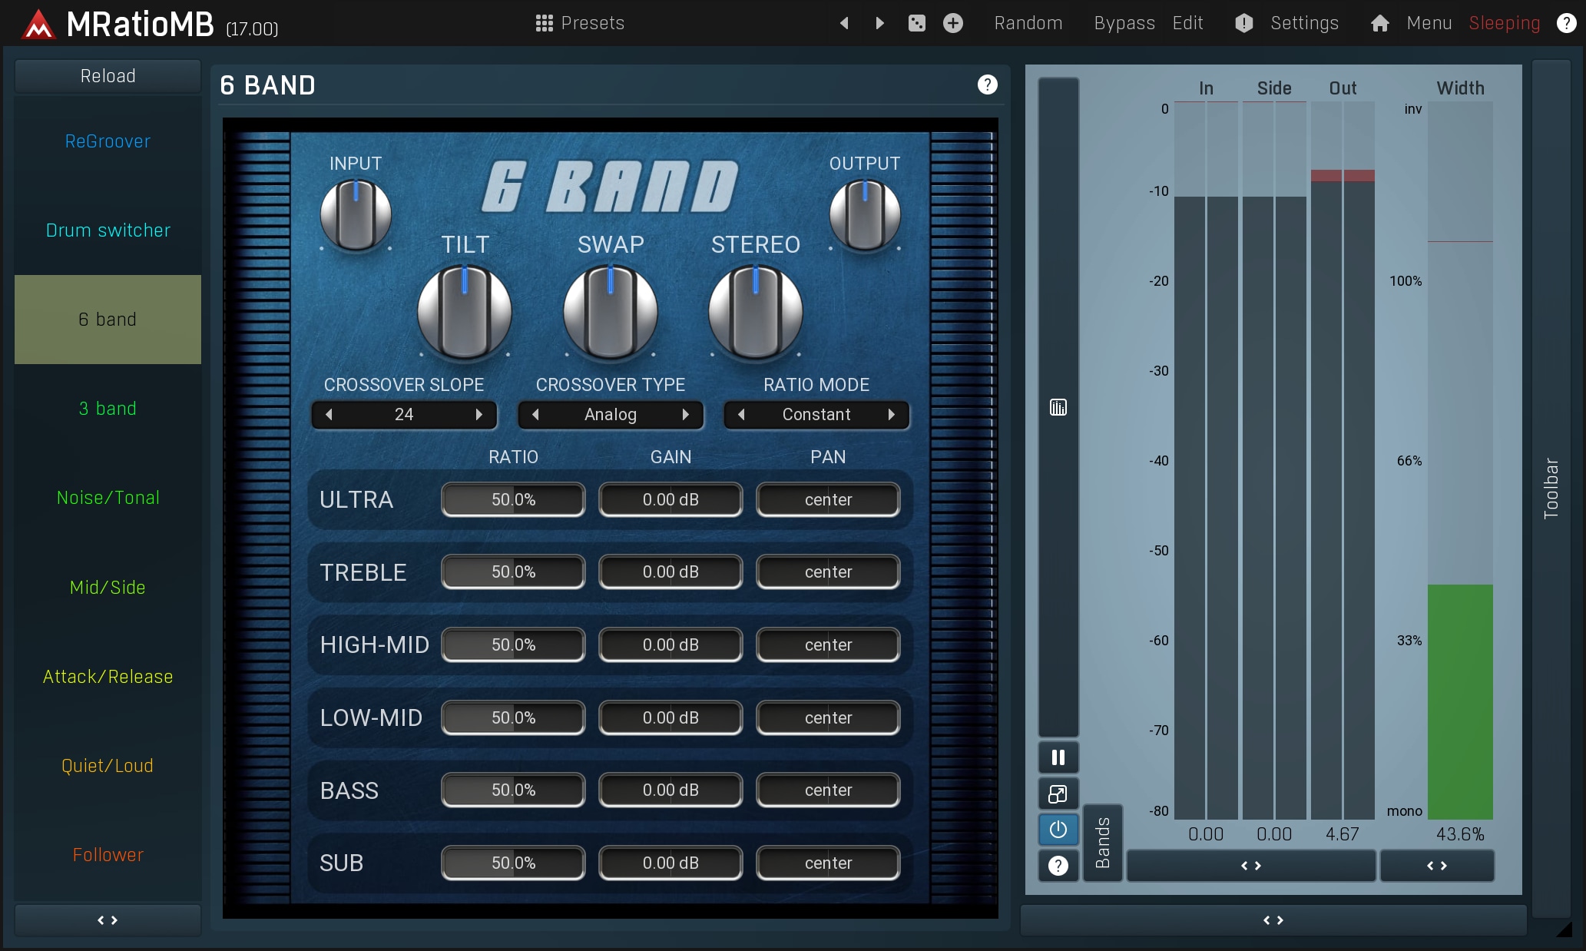
Task: Open the Crossover Type Analog selector
Action: click(x=610, y=415)
